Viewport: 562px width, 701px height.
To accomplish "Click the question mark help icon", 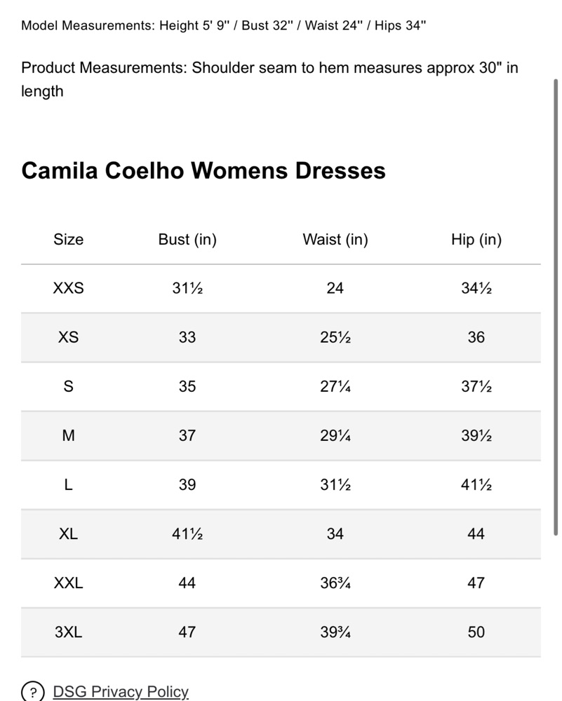I will point(33,692).
